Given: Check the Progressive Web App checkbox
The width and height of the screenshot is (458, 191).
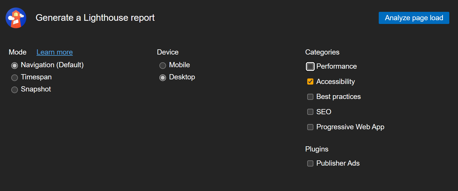Looking at the screenshot, I should [x=310, y=127].
